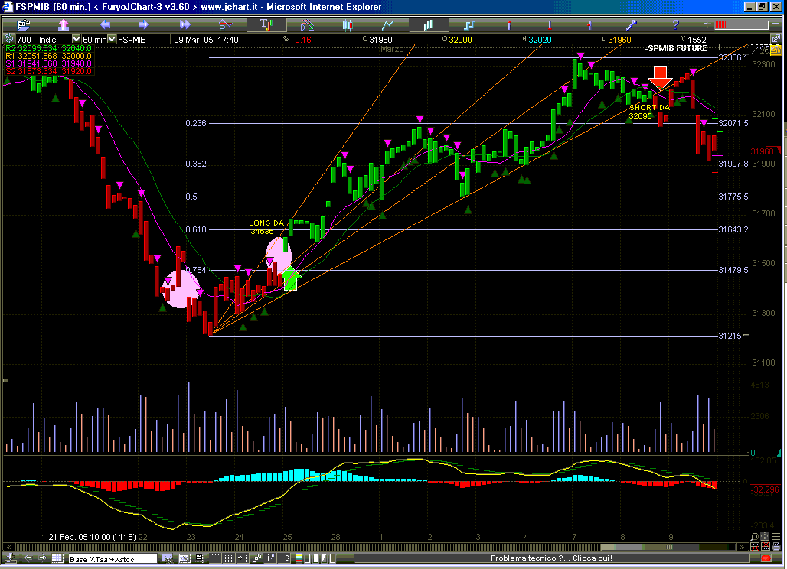Expand the Indici market dropdown
Screen dimensions: 787x569
[76, 39]
